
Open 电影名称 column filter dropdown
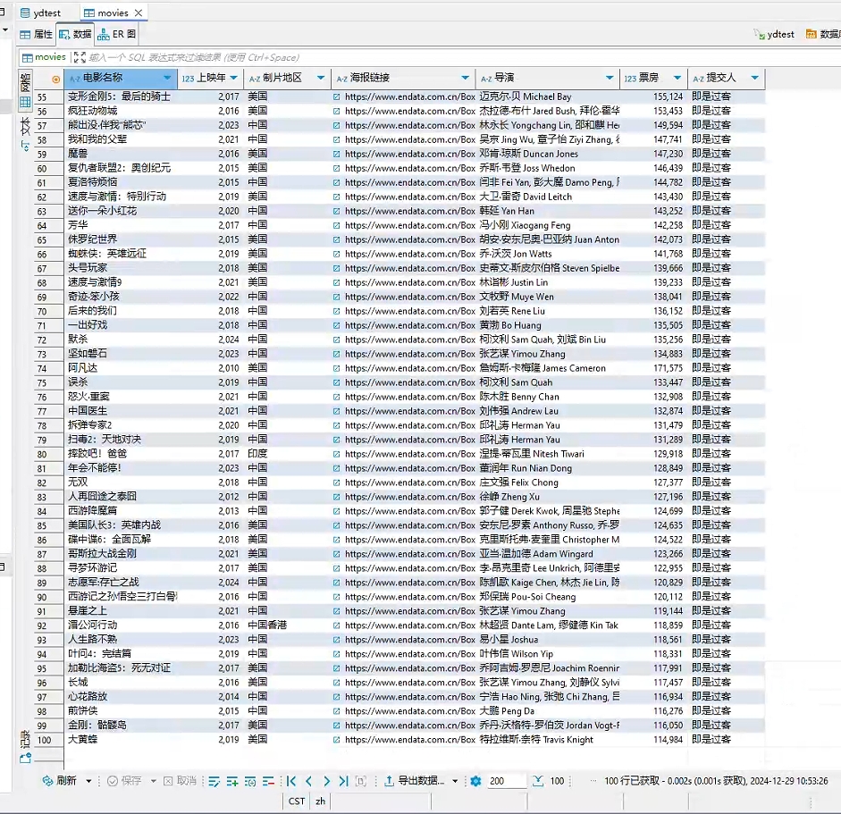point(167,79)
